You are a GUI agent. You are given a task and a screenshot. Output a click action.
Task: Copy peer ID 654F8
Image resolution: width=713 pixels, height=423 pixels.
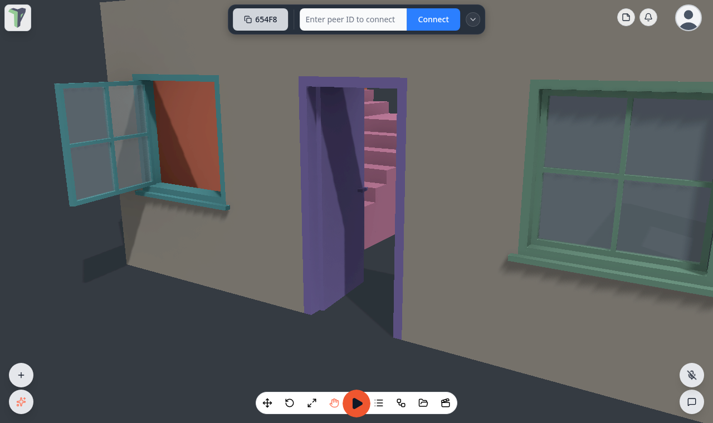point(261,19)
